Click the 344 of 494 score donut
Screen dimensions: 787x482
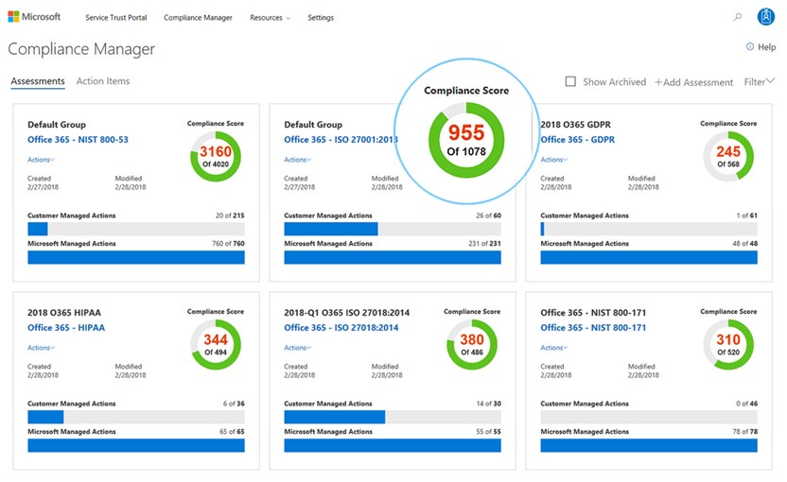(216, 345)
